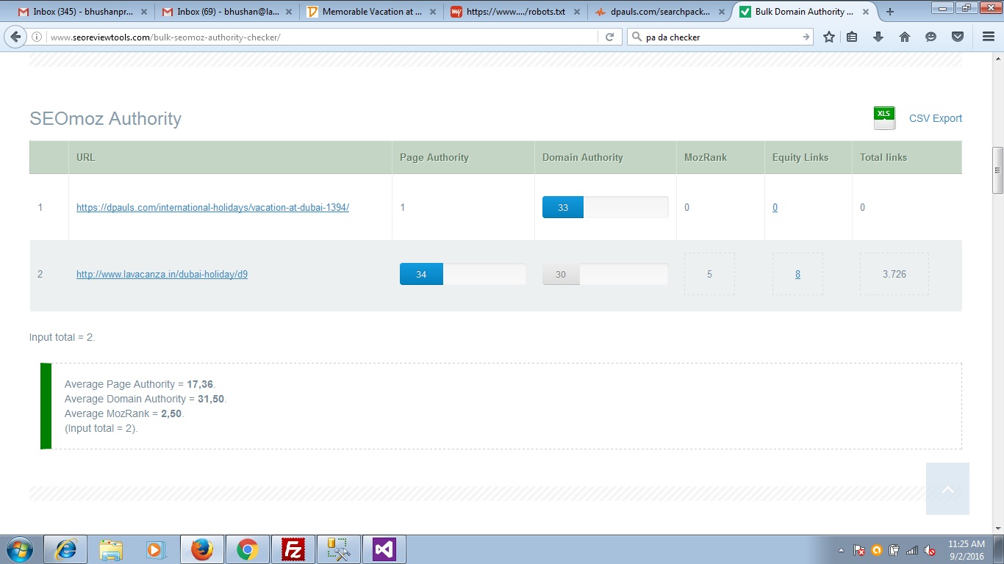Viewport: 1004px width, 564px height.
Task: Click the muted volume speaker icon
Action: [930, 550]
